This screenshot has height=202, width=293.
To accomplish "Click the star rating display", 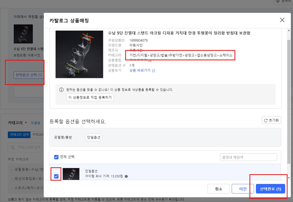I will click(138, 60).
